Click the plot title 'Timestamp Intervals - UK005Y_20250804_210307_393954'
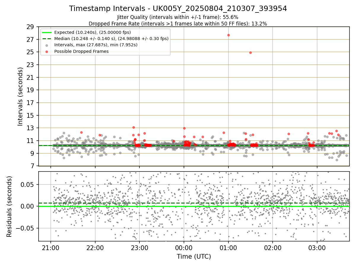 [178, 9]
